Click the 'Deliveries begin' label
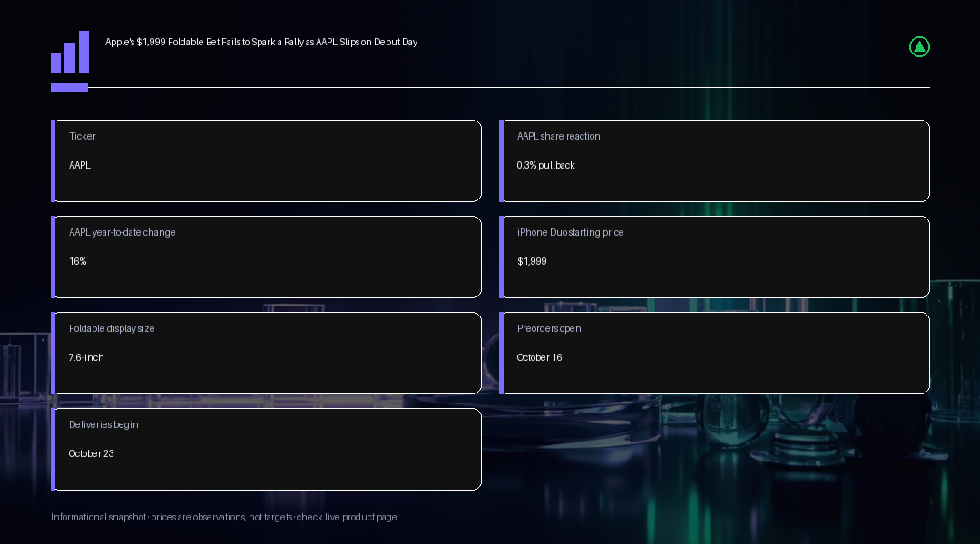Viewport: 980px width, 544px height. [103, 424]
